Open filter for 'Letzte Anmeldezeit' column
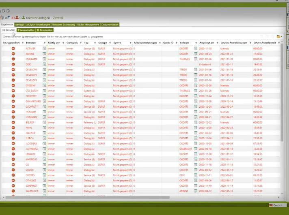This screenshot has width=289, height=215. click(279, 43)
